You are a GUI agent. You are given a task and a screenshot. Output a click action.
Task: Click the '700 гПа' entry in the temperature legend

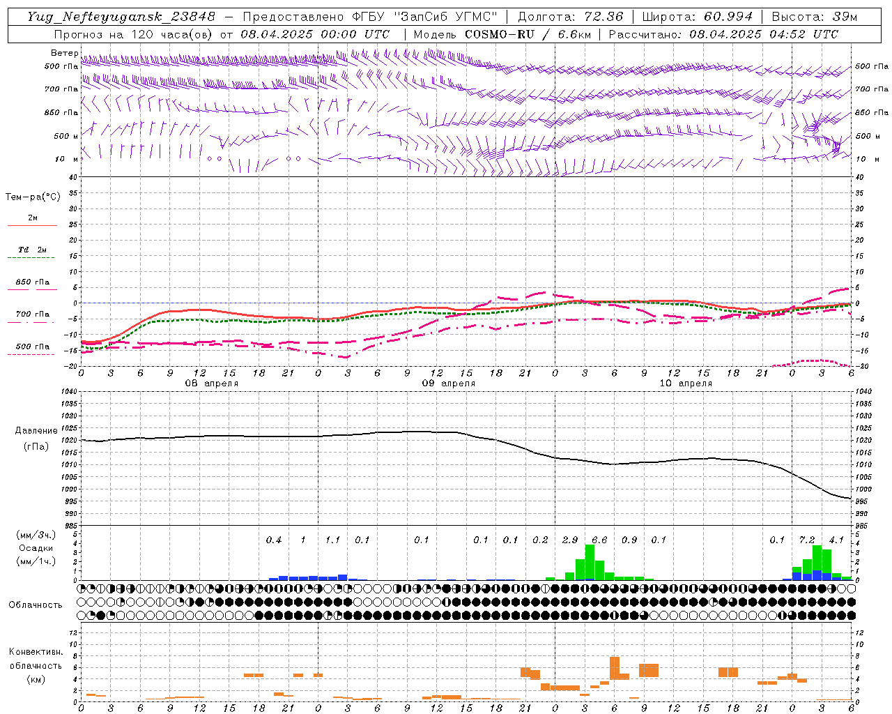click(x=33, y=314)
